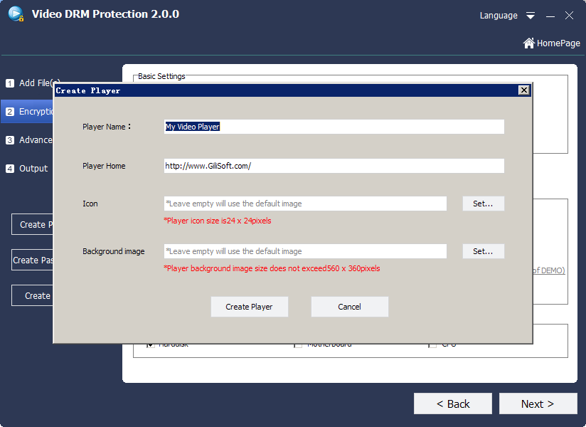
Task: Click the Create P... button under Output step
Action: click(x=33, y=224)
